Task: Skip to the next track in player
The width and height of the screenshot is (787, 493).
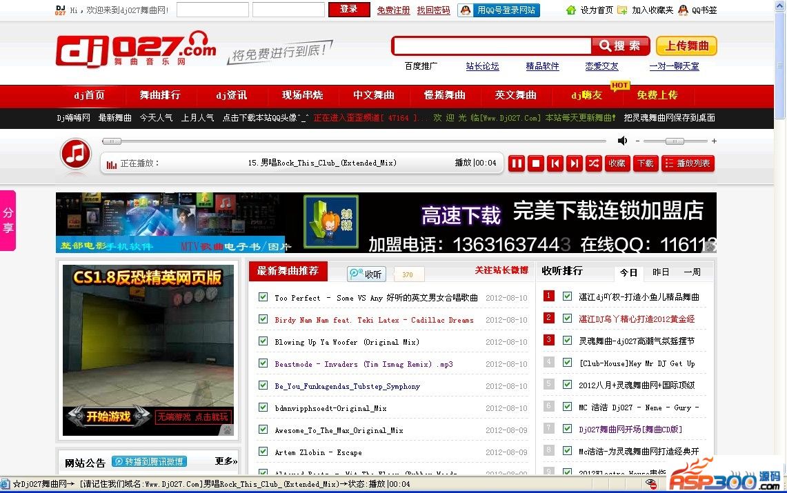Action: click(574, 163)
